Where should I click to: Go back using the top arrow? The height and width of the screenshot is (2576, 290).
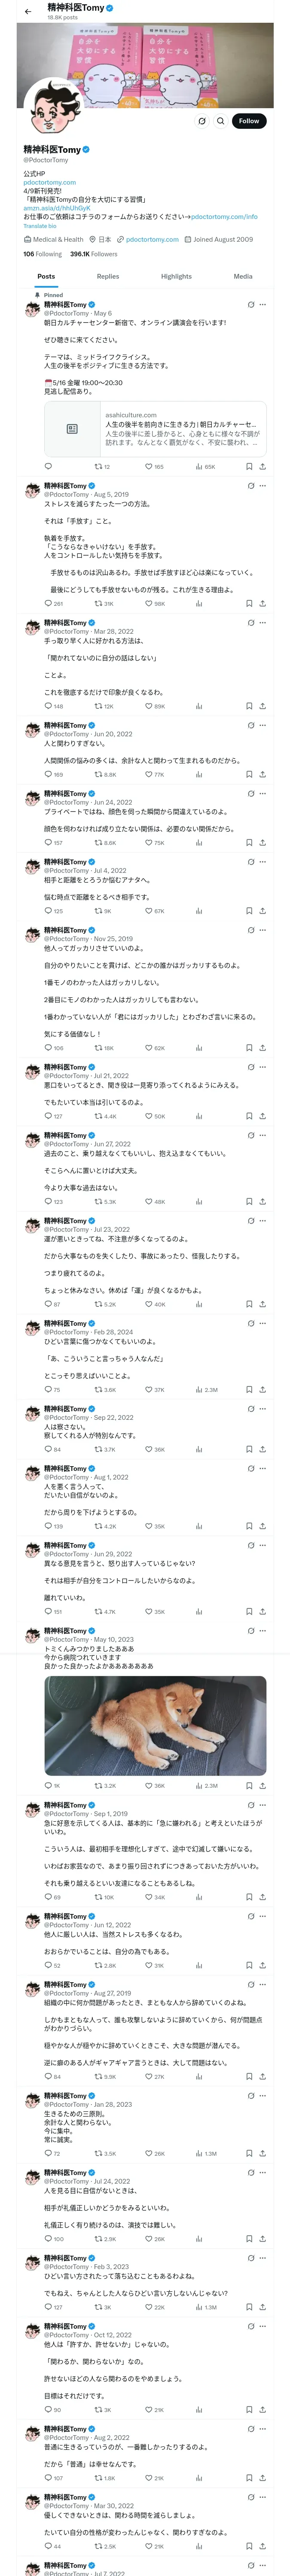click(x=29, y=10)
